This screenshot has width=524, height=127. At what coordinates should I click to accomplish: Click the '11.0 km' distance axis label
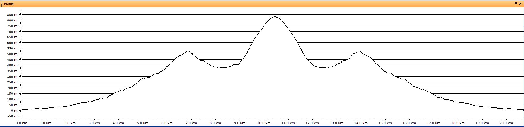click(288, 123)
